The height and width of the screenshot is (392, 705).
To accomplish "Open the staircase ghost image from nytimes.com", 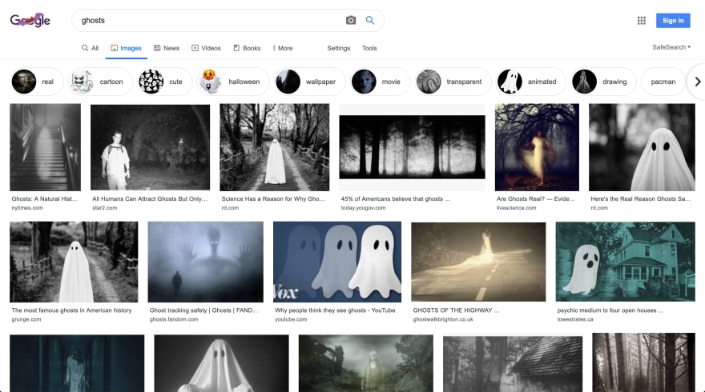I will (46, 147).
